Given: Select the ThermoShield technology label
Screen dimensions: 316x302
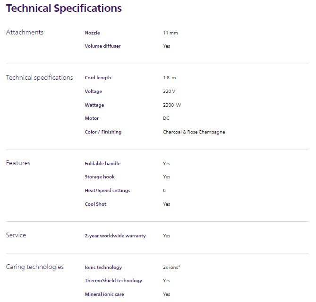Looking at the screenshot, I should point(113,281).
